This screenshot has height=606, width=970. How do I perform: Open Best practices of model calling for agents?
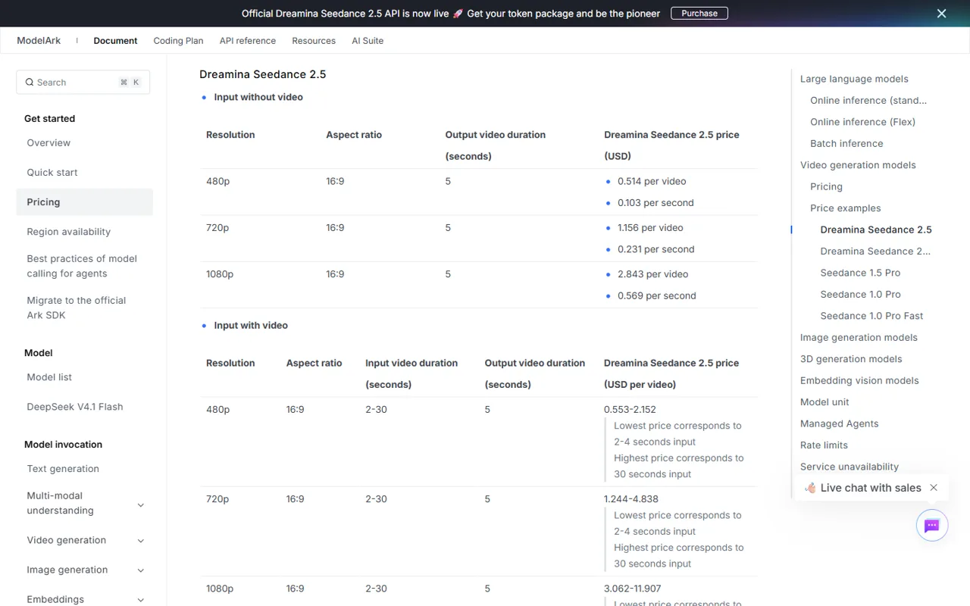coord(82,266)
